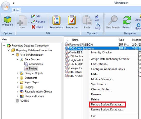Click the red X Delete icon
The image size is (141, 119).
33,27
